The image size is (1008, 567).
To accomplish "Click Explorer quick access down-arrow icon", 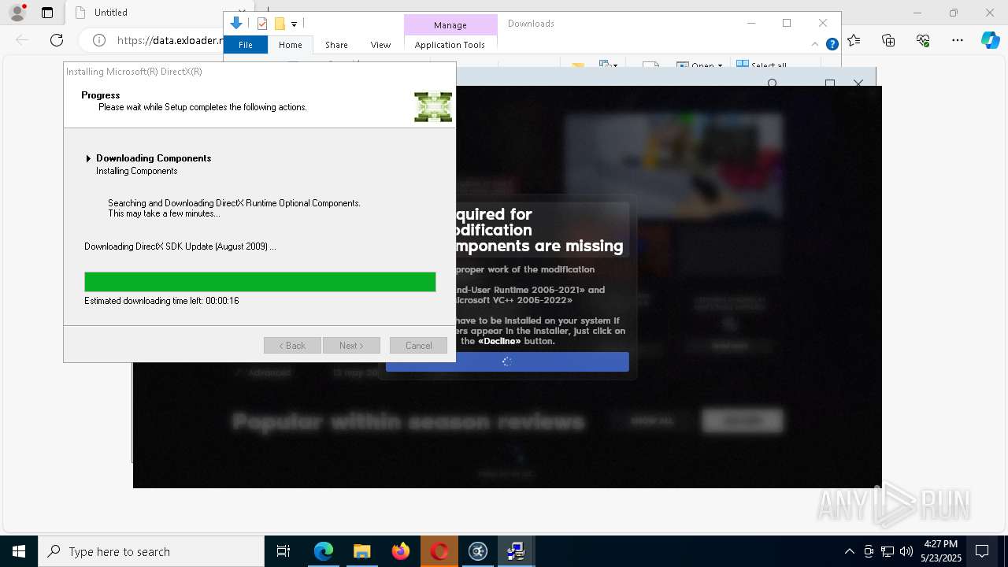I will [235, 24].
